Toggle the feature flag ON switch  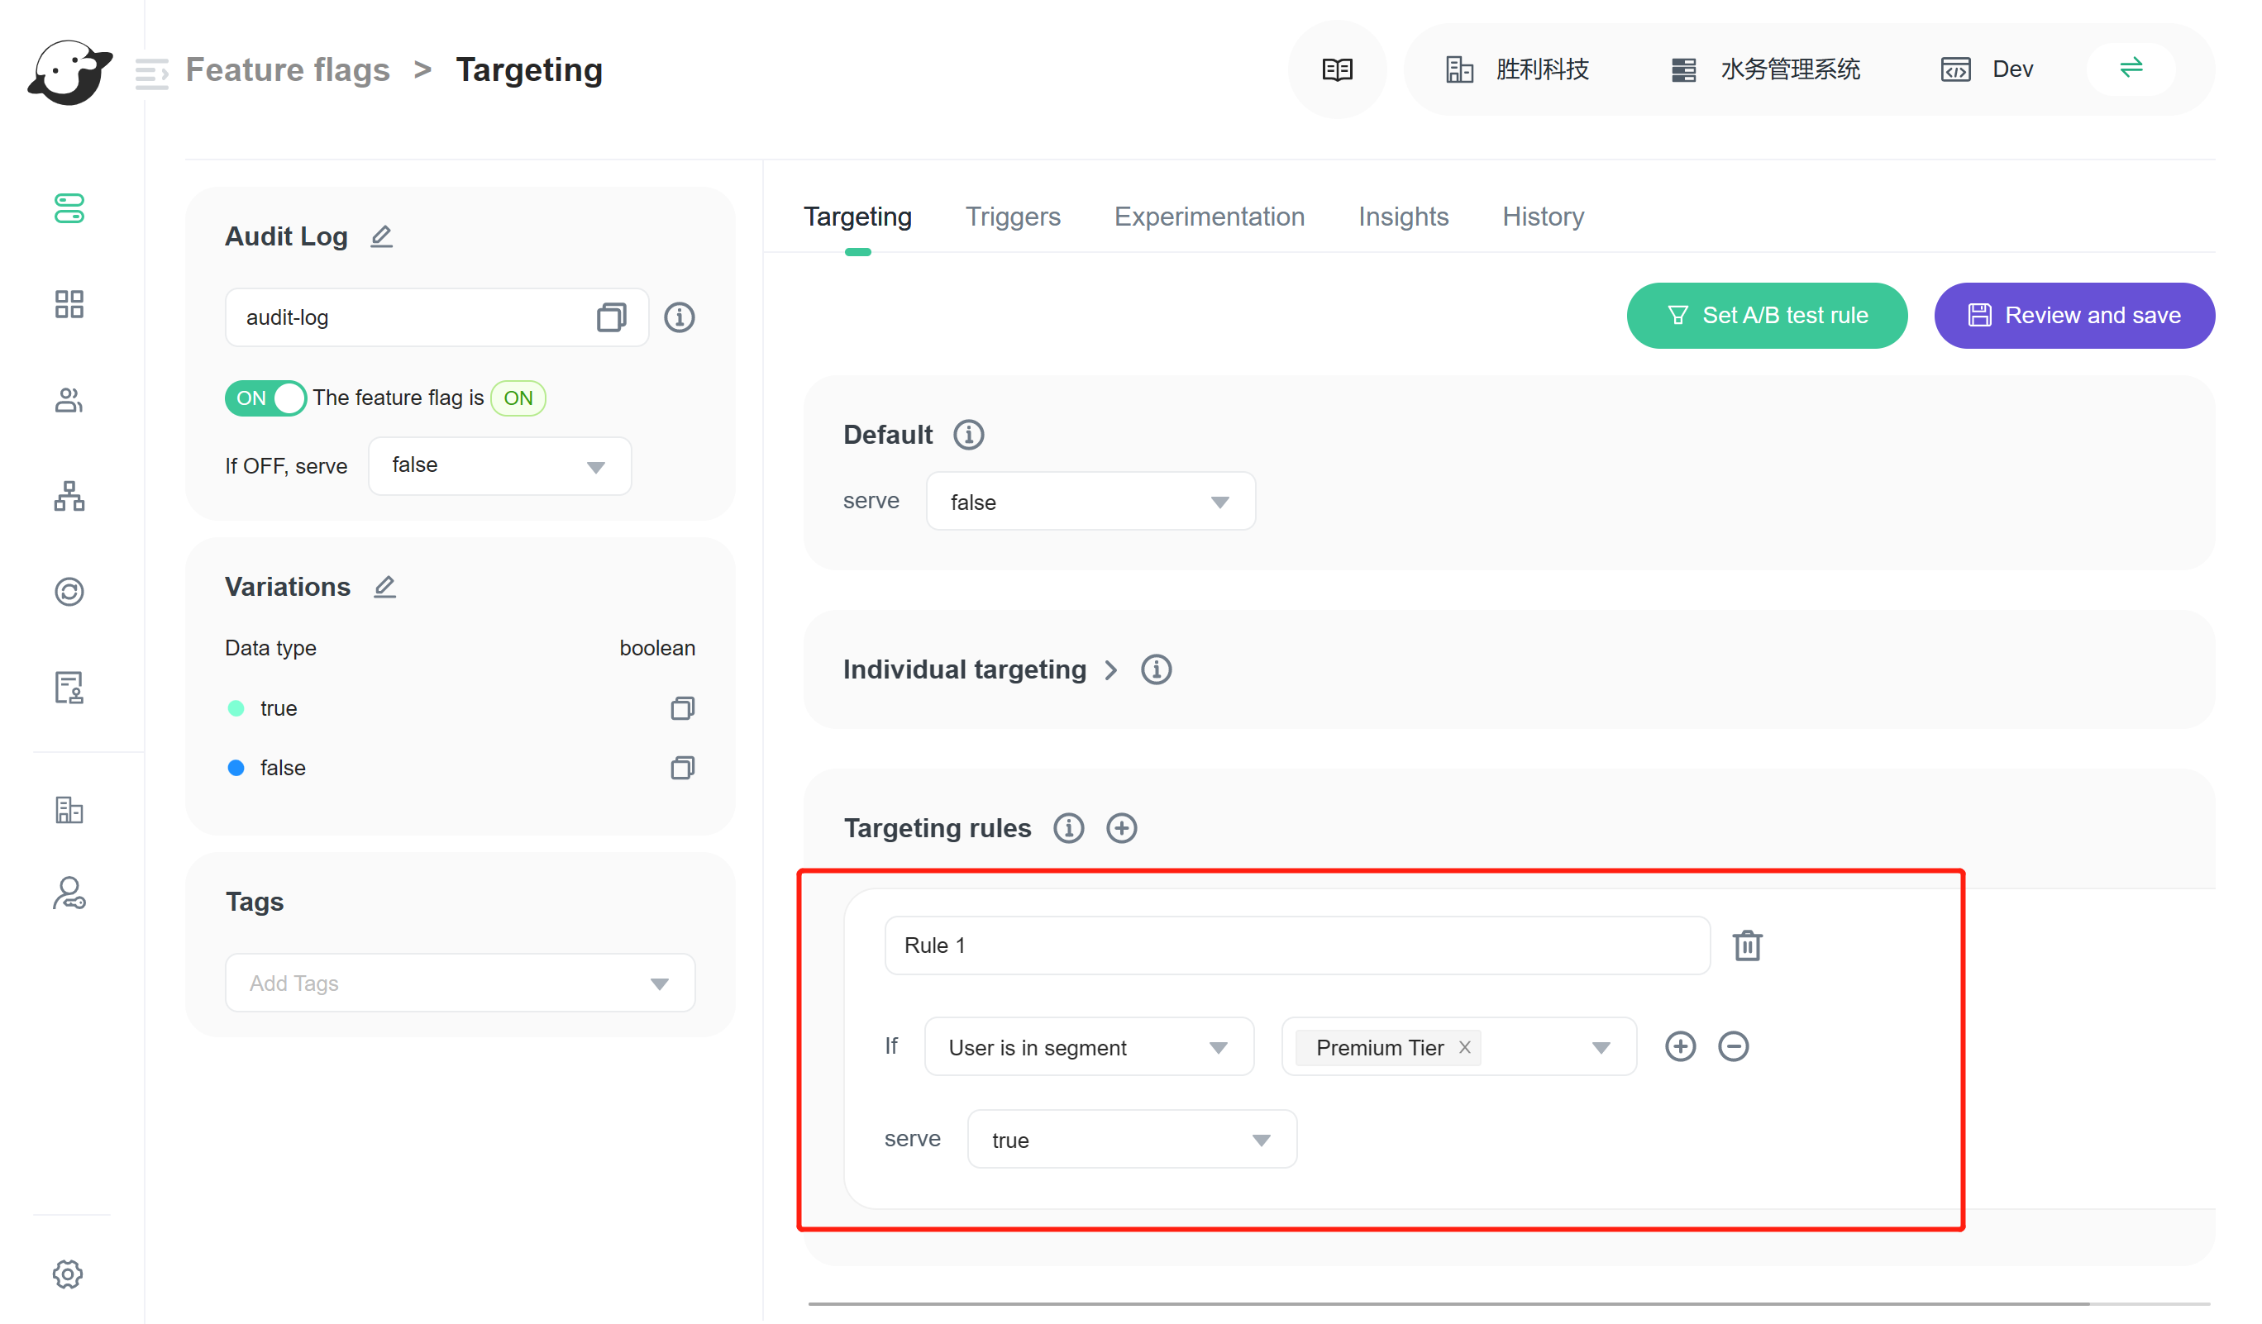tap(265, 398)
